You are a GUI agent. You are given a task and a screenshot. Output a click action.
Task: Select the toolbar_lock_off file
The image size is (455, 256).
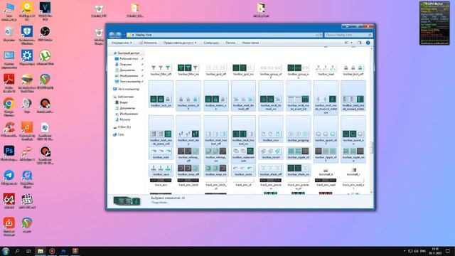click(353, 70)
